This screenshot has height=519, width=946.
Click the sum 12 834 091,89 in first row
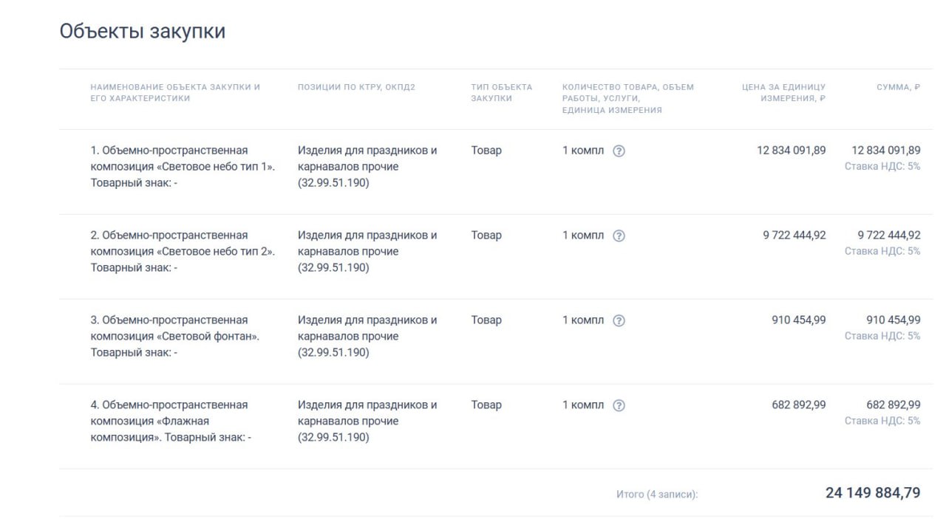point(885,151)
